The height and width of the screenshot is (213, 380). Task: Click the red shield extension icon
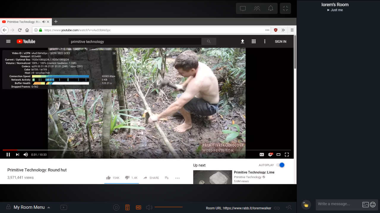(275, 30)
